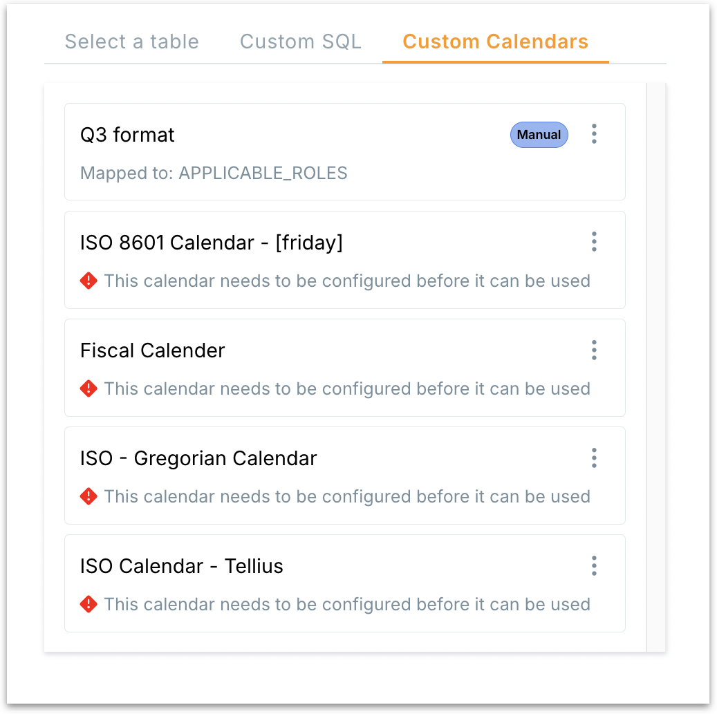Click Fiscal Calender red warning icon
This screenshot has width=717, height=714.
(x=89, y=388)
